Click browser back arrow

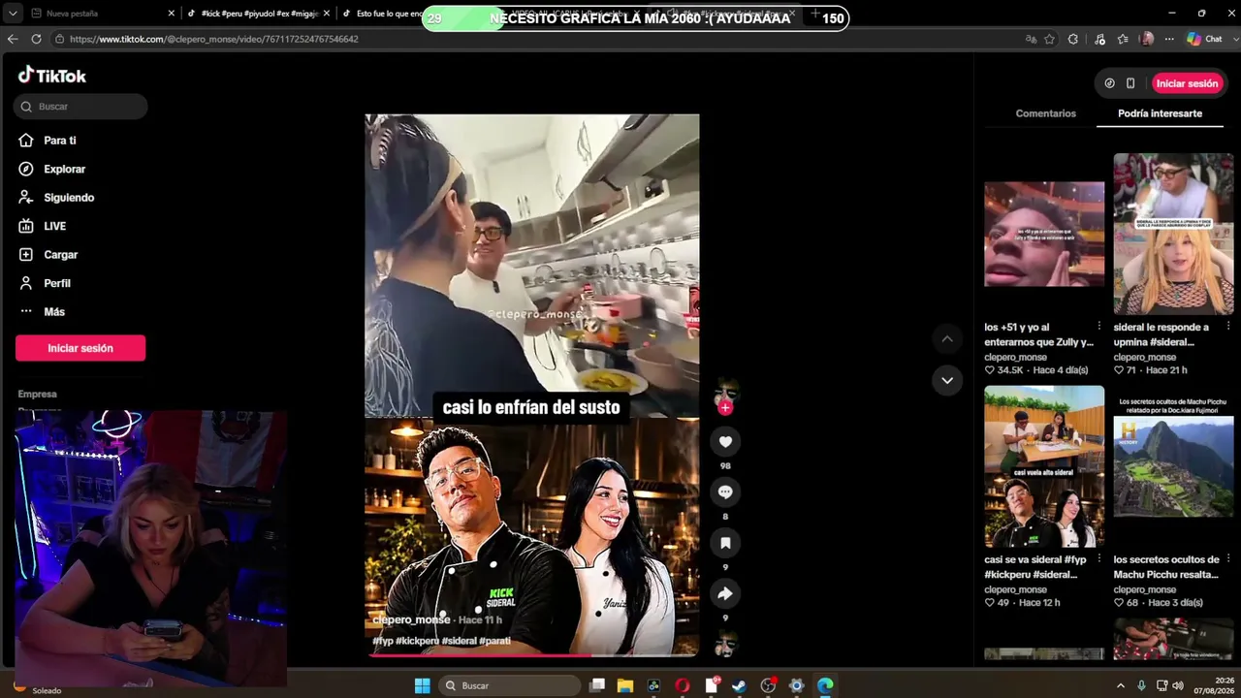point(13,39)
